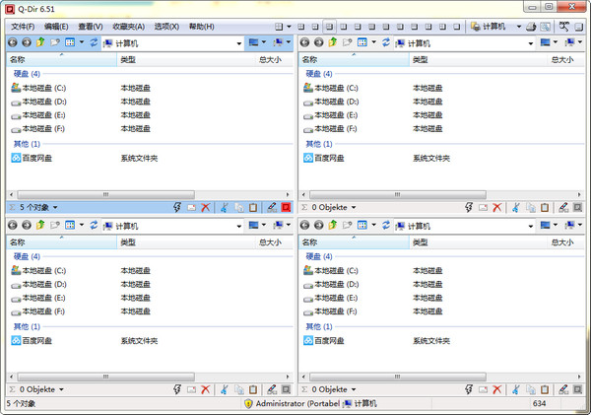
Task: Sort by 类型 column in top-left pane
Action: (186, 59)
